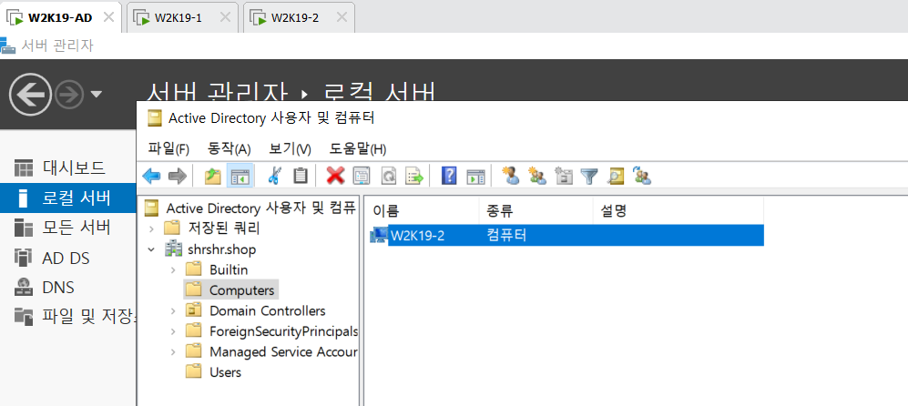Go up one level with folder-arrow icon
This screenshot has width=908, height=406.
pos(213,176)
